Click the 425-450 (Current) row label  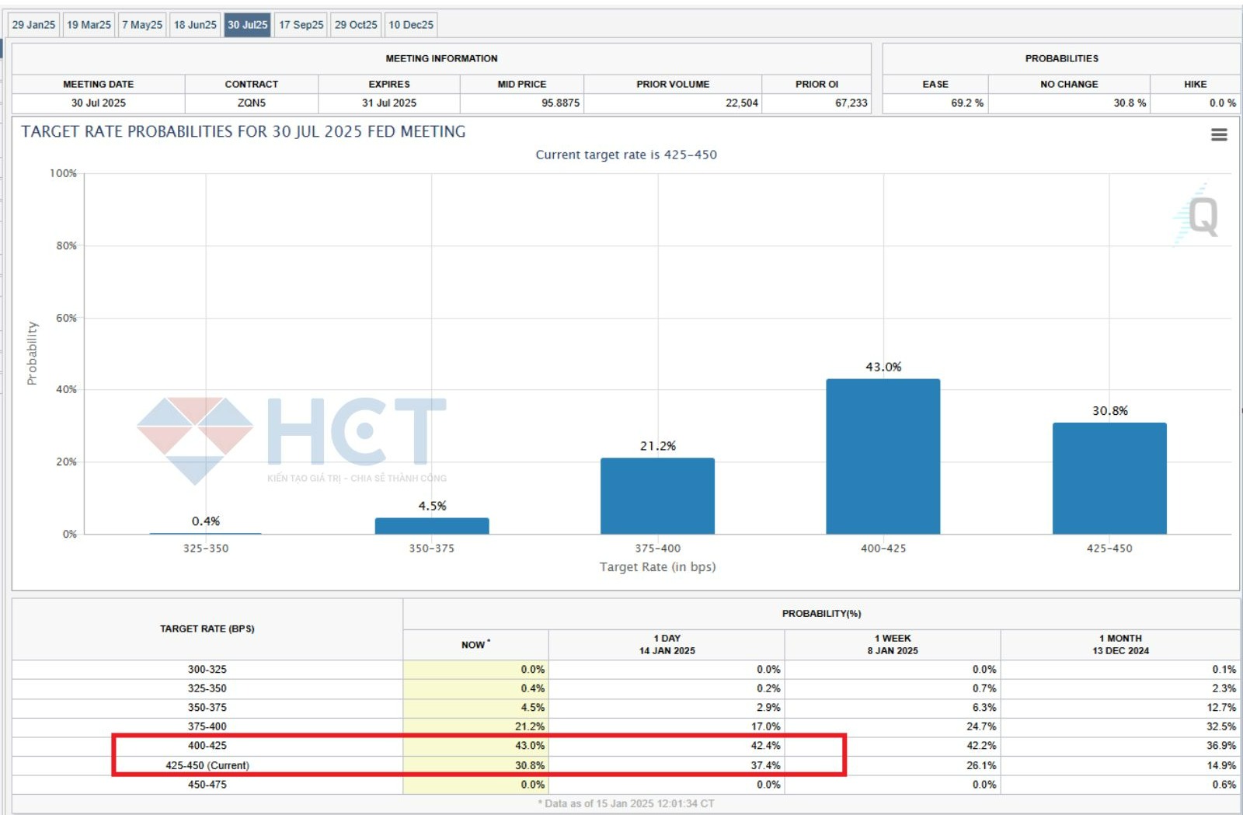click(x=207, y=765)
